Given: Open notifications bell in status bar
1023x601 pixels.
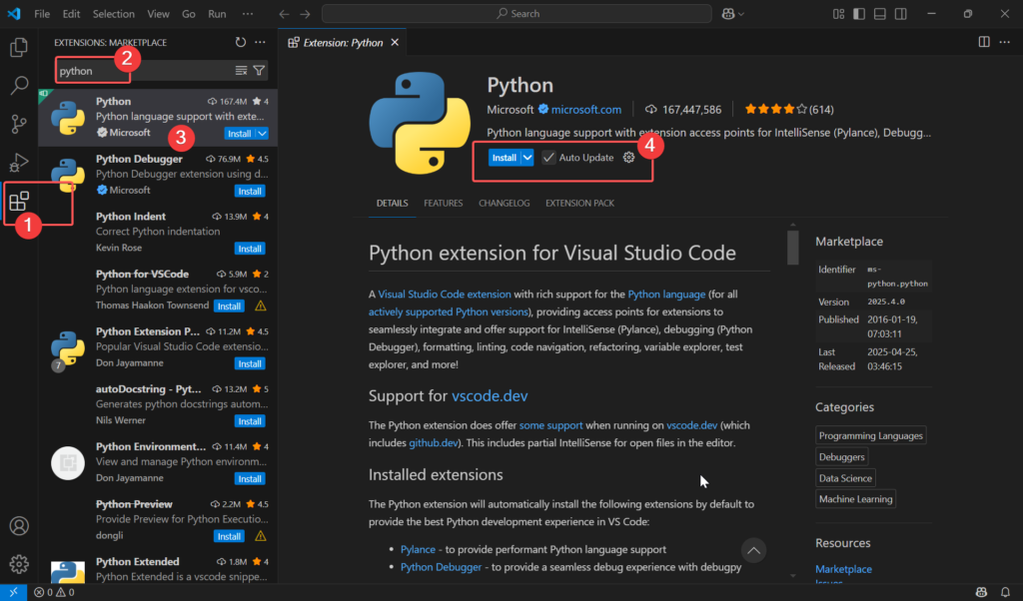Looking at the screenshot, I should point(1005,593).
